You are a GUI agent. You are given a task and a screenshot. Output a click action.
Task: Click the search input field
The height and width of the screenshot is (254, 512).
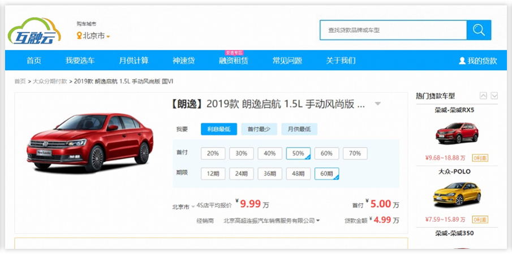coord(393,30)
